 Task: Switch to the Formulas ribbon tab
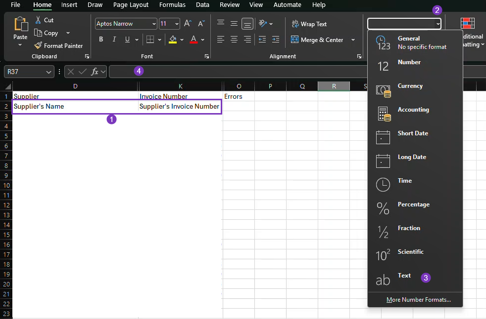coord(172,5)
